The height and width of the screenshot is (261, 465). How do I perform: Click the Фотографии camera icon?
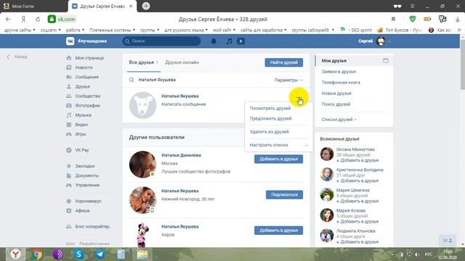[x=69, y=105]
